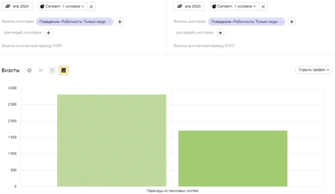Open the апр 2024 date period picker

[17, 6]
